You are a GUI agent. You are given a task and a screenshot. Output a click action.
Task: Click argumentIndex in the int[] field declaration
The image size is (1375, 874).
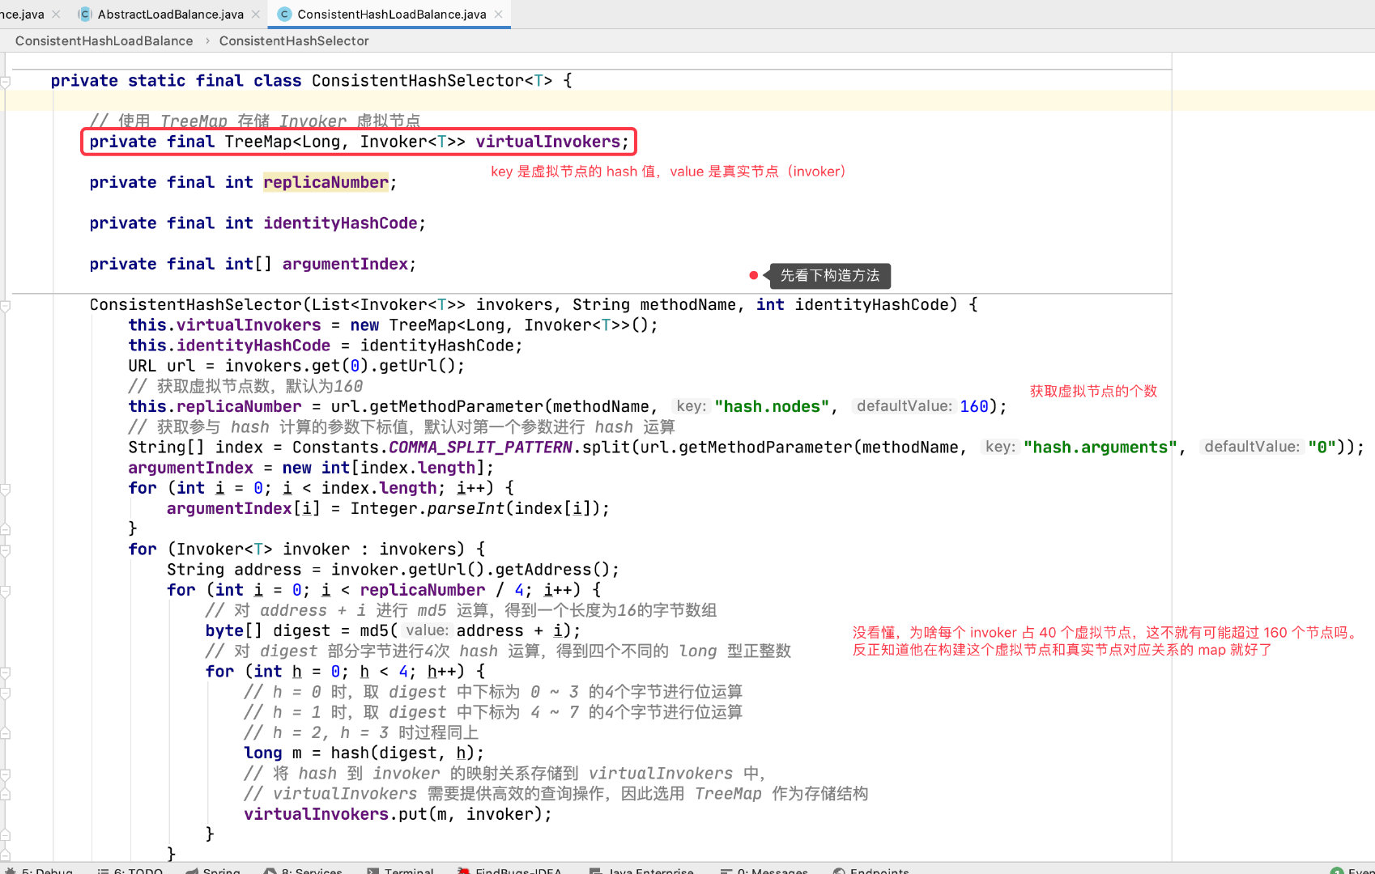point(345,264)
